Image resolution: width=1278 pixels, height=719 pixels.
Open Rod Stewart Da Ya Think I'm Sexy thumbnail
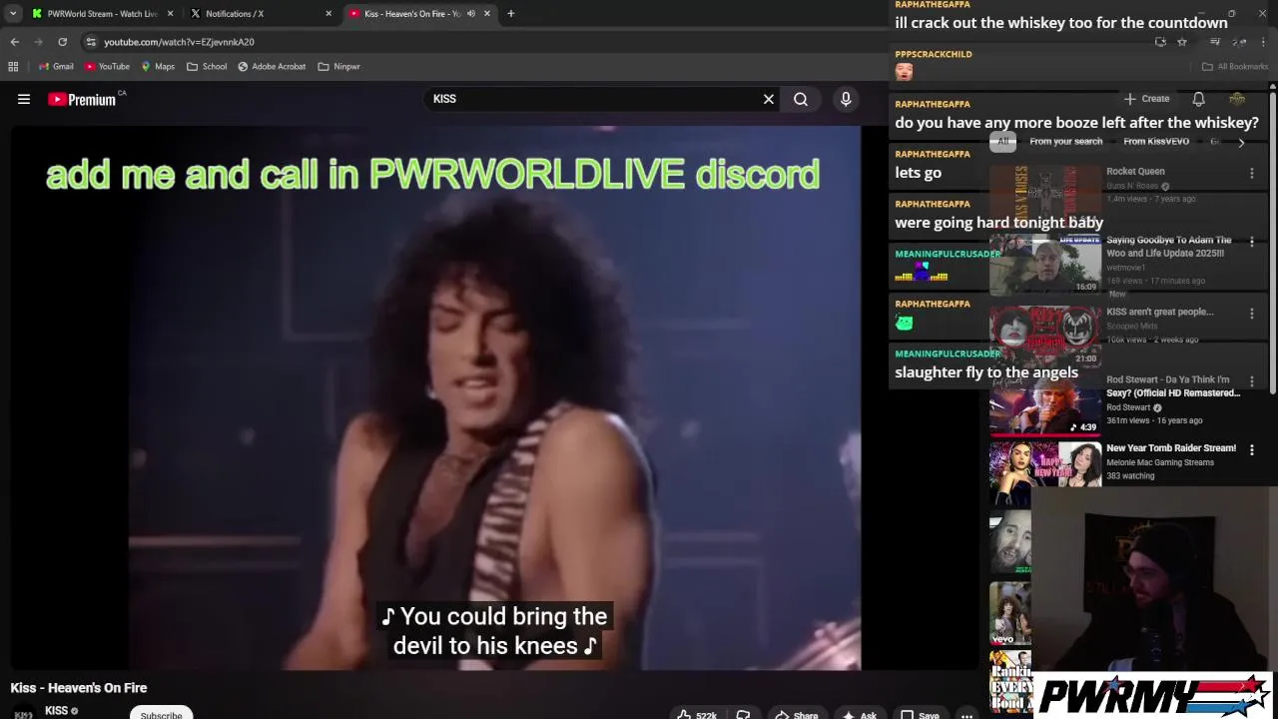coord(1045,405)
